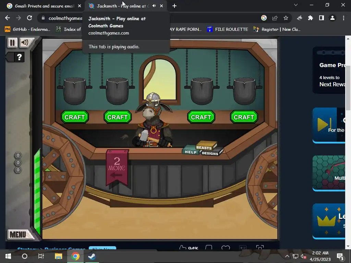Click the Game Progress card
351x263 pixels.
(329, 70)
